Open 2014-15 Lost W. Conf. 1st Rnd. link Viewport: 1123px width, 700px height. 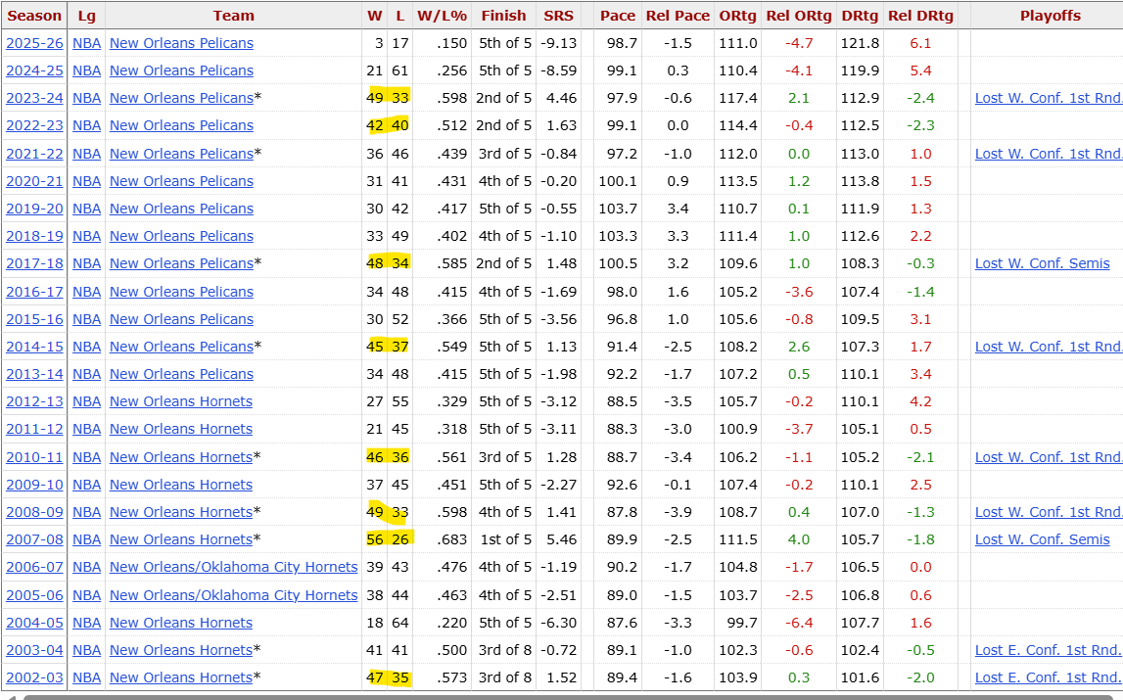(x=1049, y=346)
